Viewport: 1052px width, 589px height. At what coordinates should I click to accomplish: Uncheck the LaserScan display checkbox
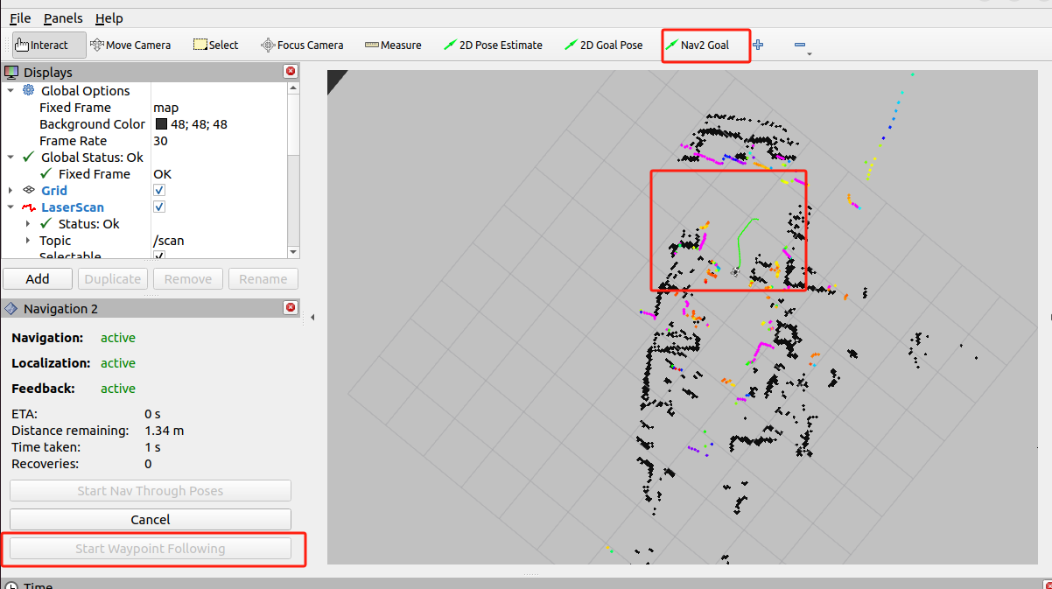tap(159, 207)
